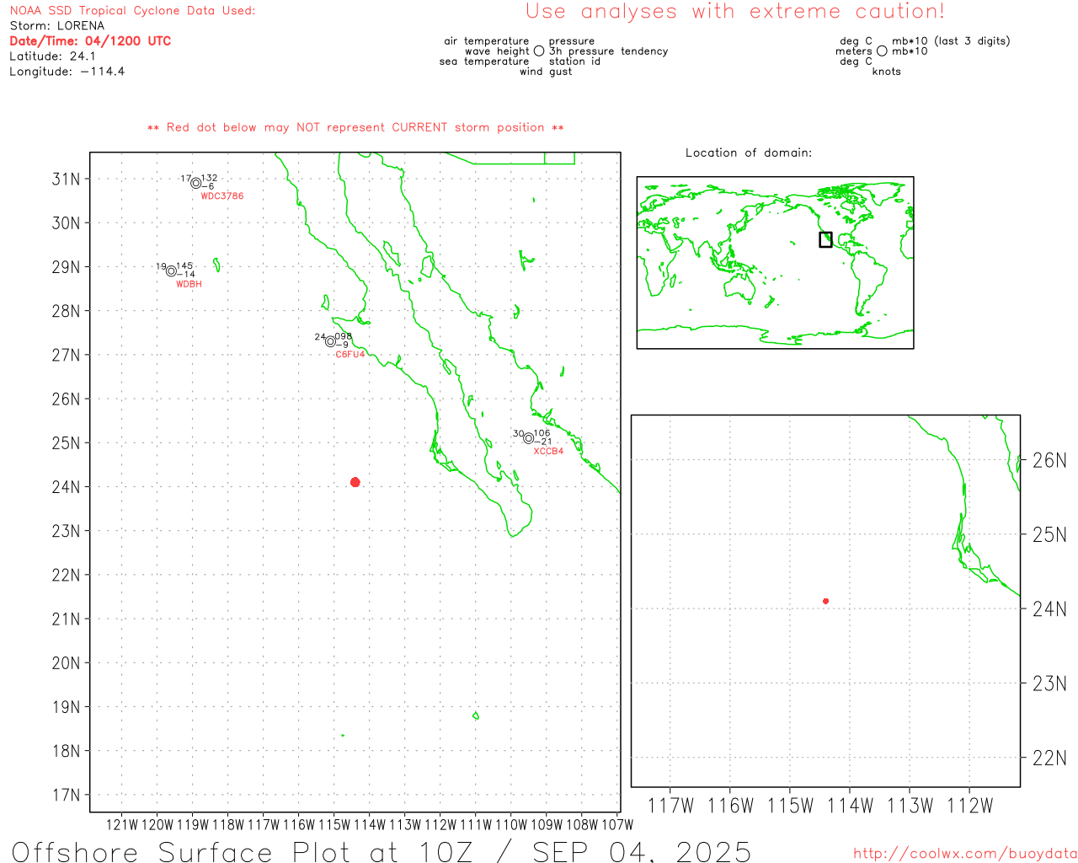Image resolution: width=1078 pixels, height=863 pixels.
Task: Click 'NOAA SSD Tropical Cyclone Data Used' heading
Action: click(132, 11)
